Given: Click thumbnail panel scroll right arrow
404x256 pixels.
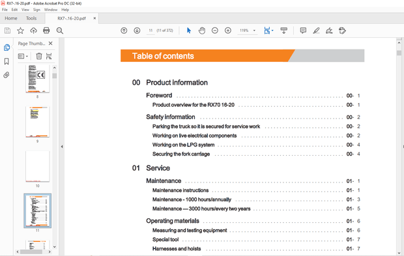Looking at the screenshot, I should click(x=50, y=251).
